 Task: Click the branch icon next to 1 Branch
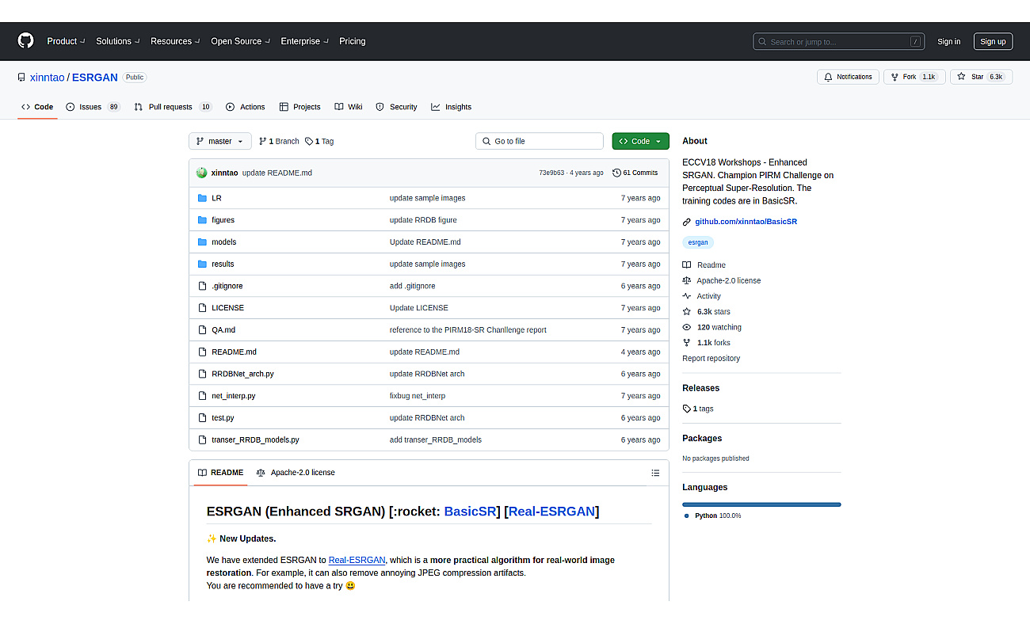click(263, 141)
